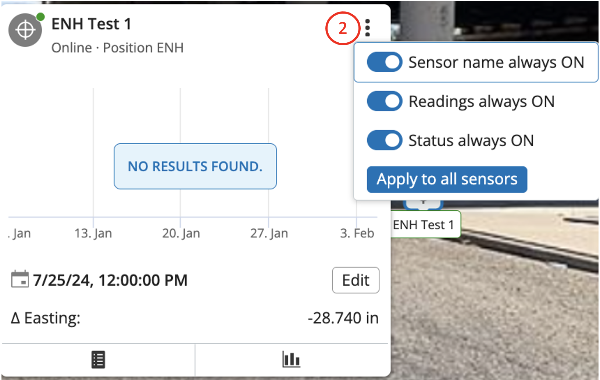The height and width of the screenshot is (380, 600).
Task: Open the three-dot options menu
Action: [367, 28]
